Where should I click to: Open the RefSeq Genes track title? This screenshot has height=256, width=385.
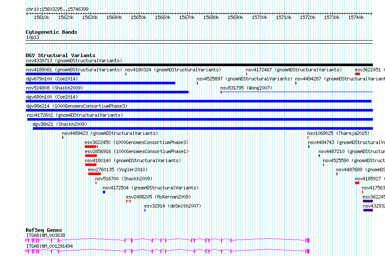coord(44,230)
